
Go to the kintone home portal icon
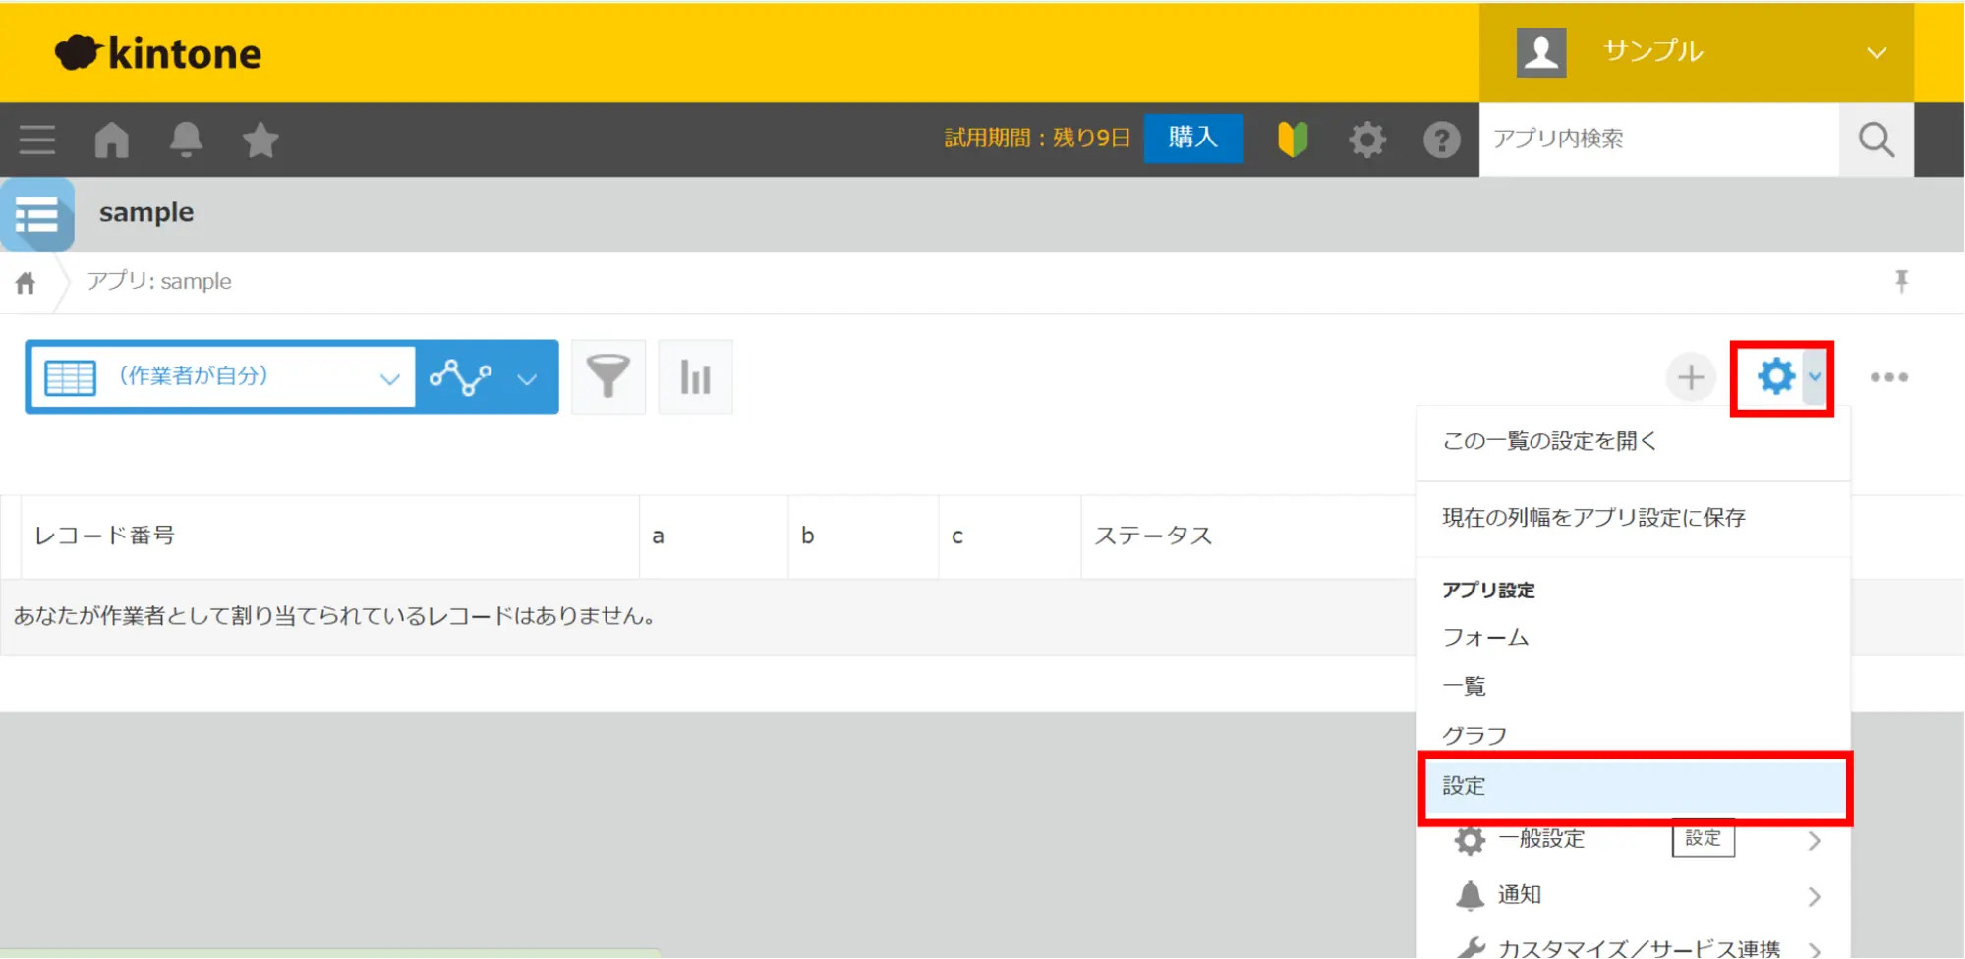click(x=111, y=140)
